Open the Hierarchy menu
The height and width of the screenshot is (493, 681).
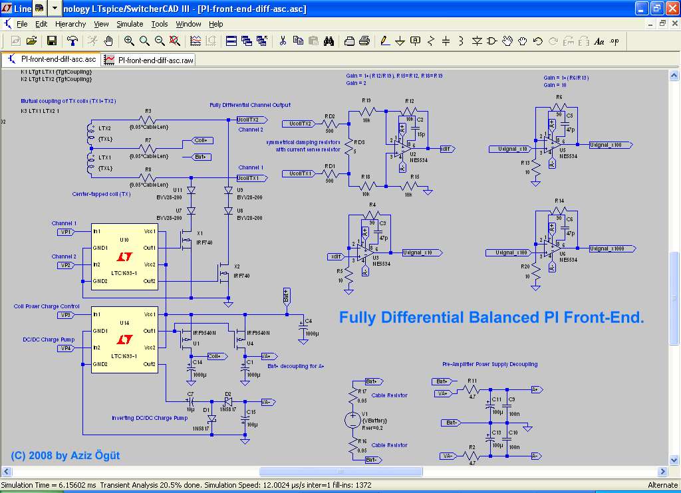(70, 24)
